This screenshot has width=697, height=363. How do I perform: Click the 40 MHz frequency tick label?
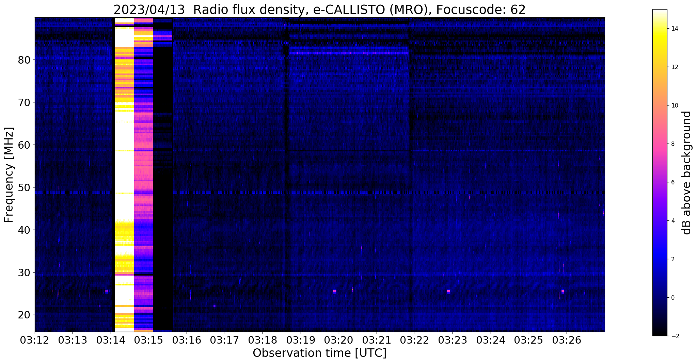click(24, 230)
